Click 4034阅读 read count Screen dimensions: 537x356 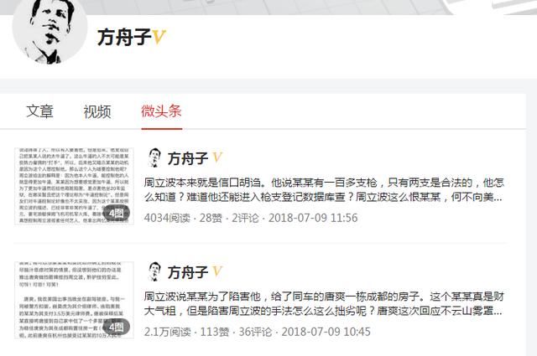click(x=167, y=218)
